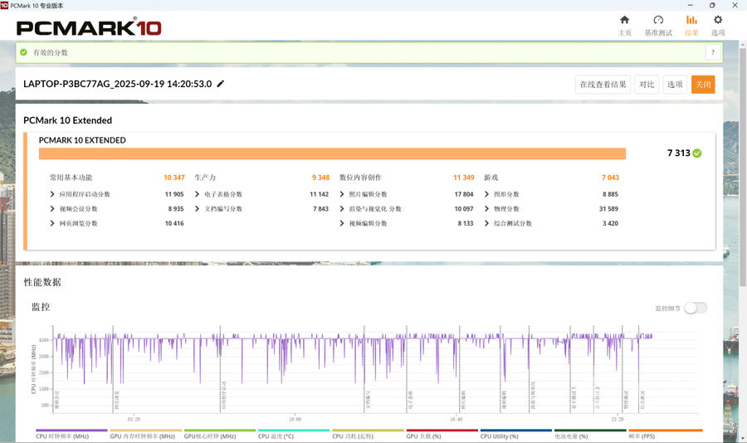Open 基准测试 benchmark gauge icon
747x443 pixels.
[x=658, y=20]
